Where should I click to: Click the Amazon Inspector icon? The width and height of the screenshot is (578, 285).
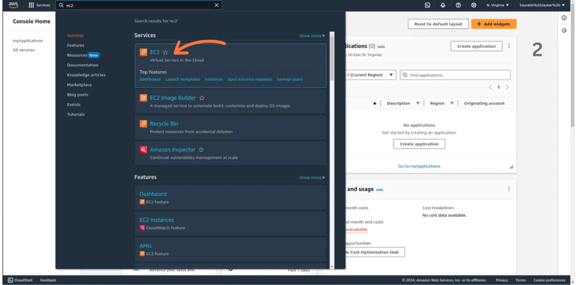(144, 150)
